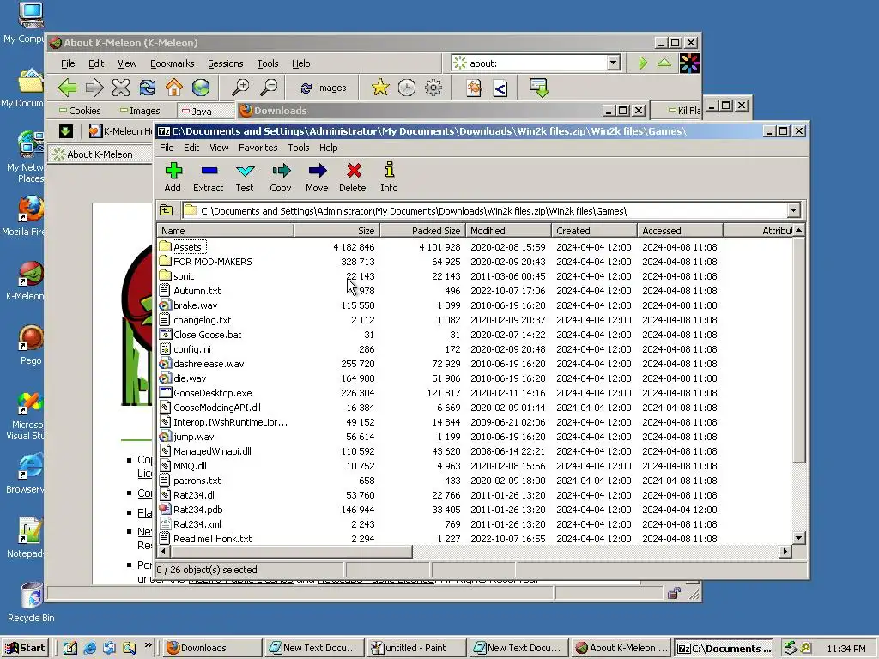
Task: Run the Test archive tool
Action: pos(245,177)
